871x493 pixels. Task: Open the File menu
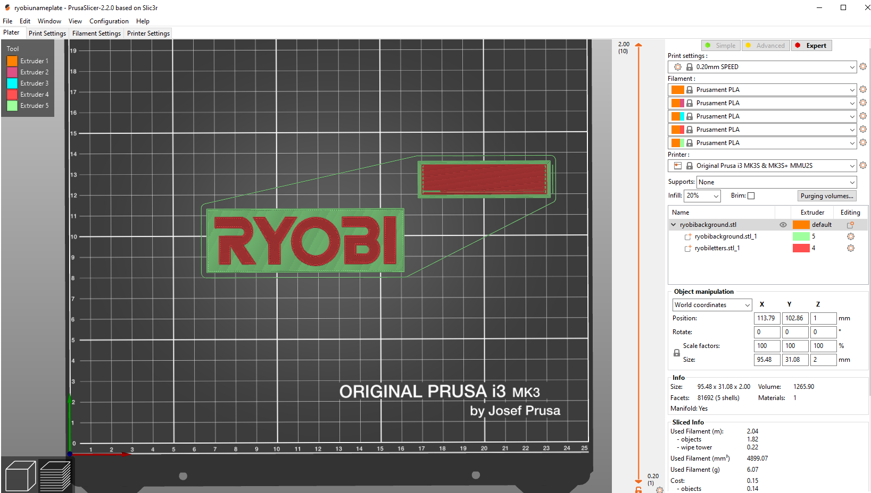[7, 21]
